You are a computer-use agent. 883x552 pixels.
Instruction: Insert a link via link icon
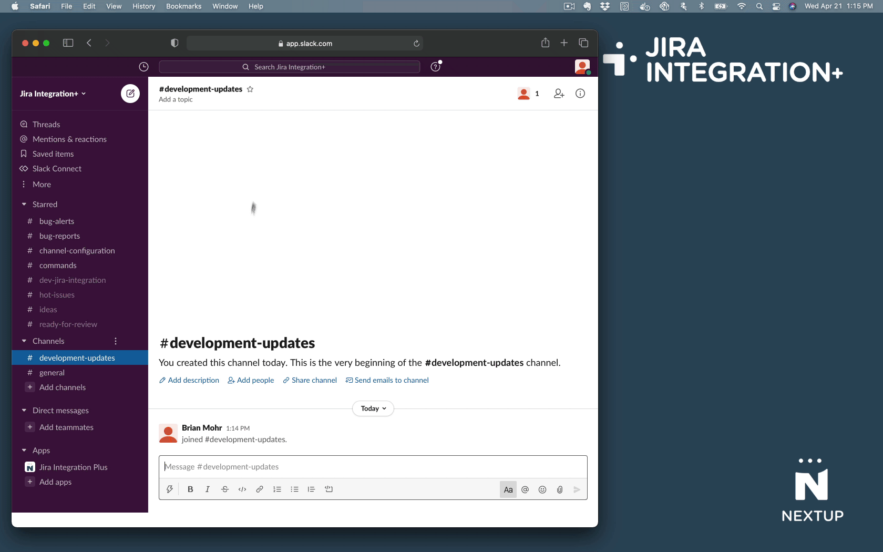click(260, 489)
